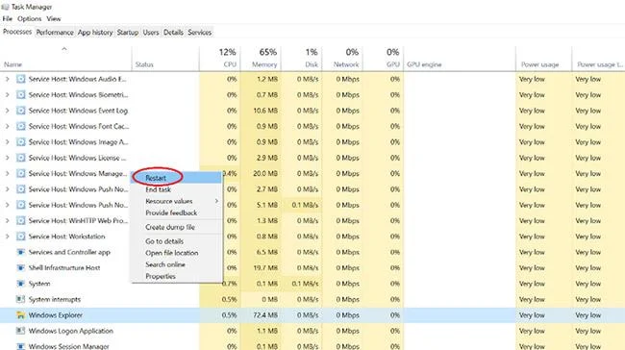Open the Details tab
This screenshot has width=625, height=350.
[173, 33]
